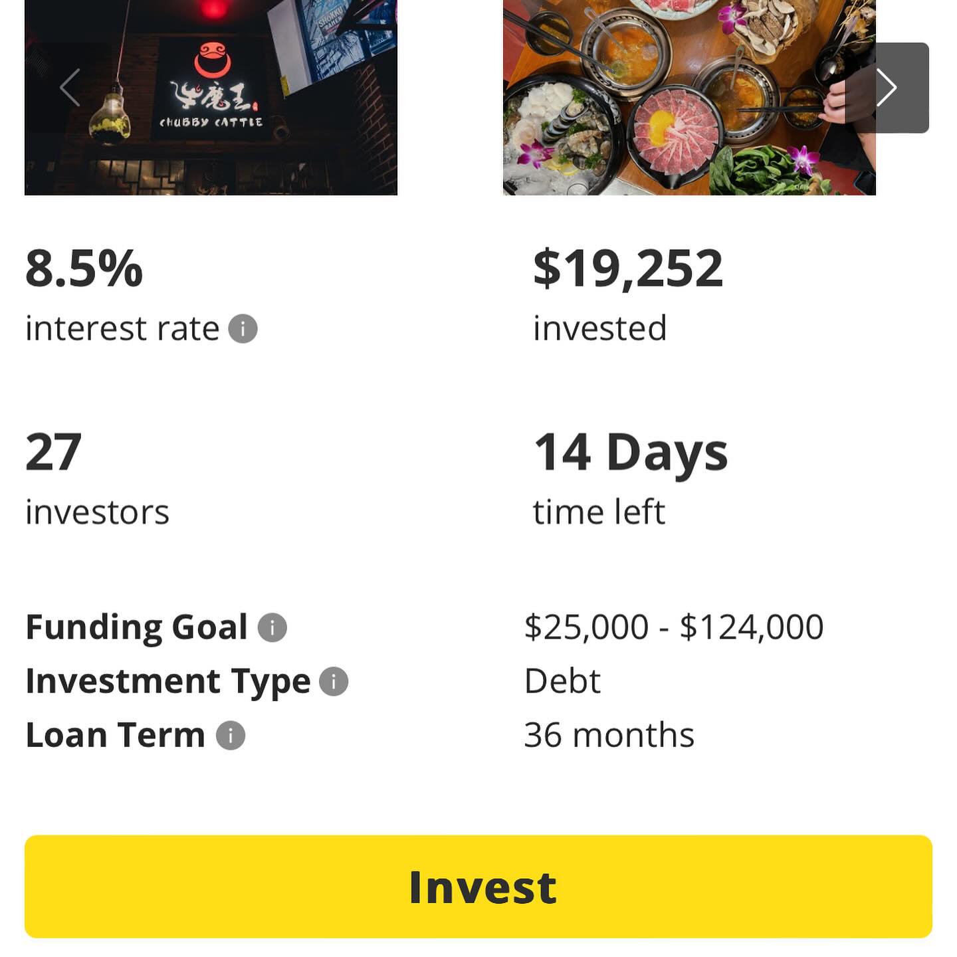Show the Loan Term info icon details
This screenshot has height=957, width=957.
(x=231, y=736)
